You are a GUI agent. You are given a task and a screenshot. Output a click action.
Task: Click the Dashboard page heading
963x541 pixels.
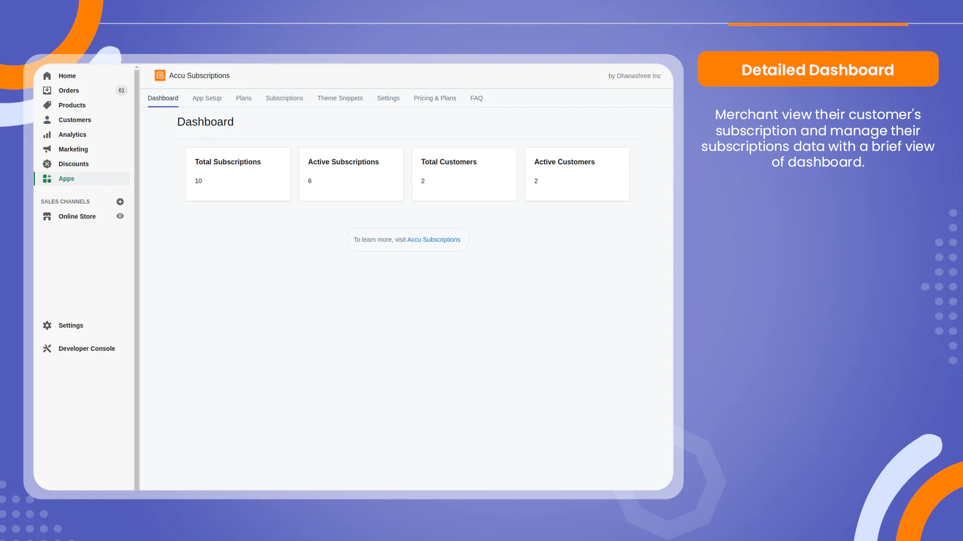point(205,122)
